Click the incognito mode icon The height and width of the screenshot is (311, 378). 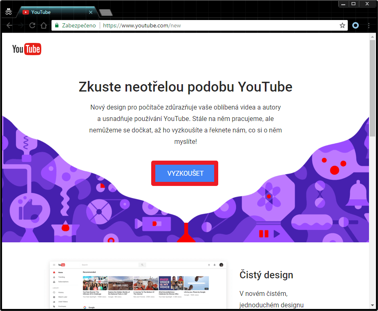9,11
